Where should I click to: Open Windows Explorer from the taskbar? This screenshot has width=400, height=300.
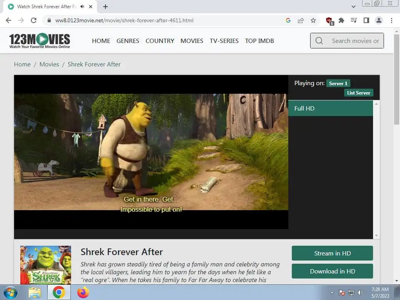(x=34, y=293)
